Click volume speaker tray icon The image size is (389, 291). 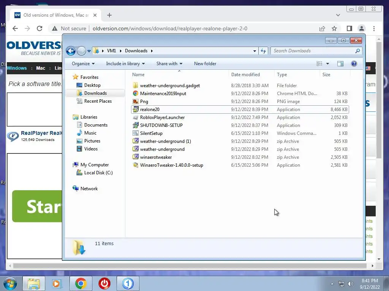(350, 284)
